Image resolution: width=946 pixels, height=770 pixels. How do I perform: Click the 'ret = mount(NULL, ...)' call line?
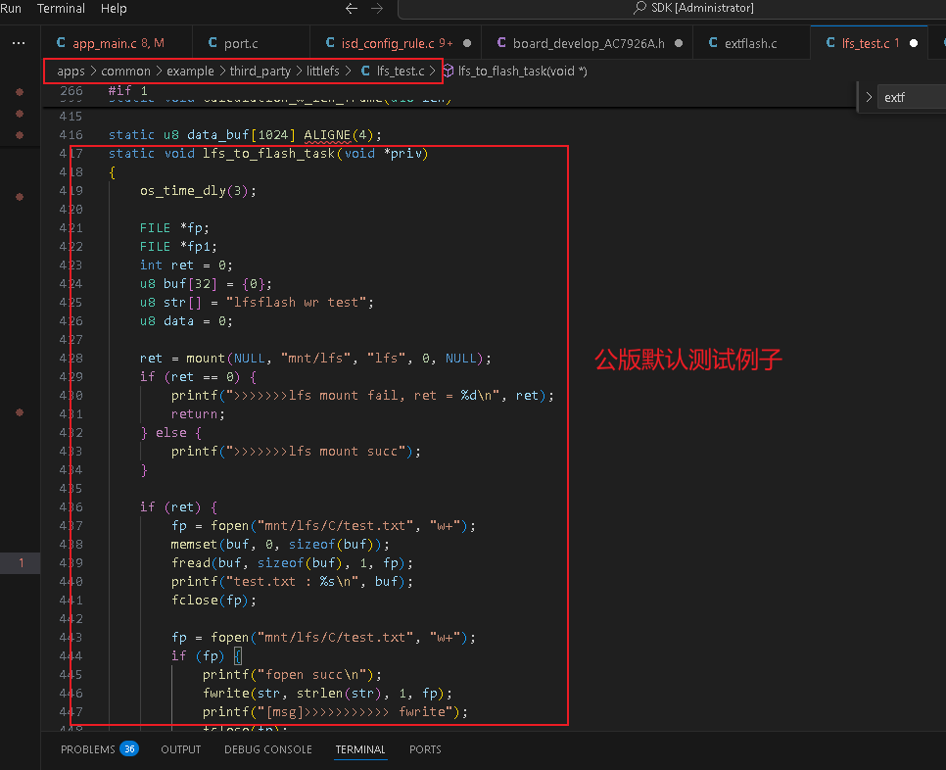coord(315,359)
